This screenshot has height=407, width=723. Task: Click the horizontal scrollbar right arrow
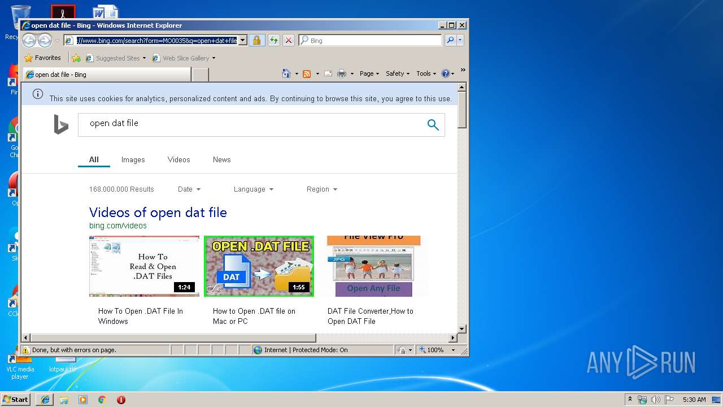[x=452, y=338]
